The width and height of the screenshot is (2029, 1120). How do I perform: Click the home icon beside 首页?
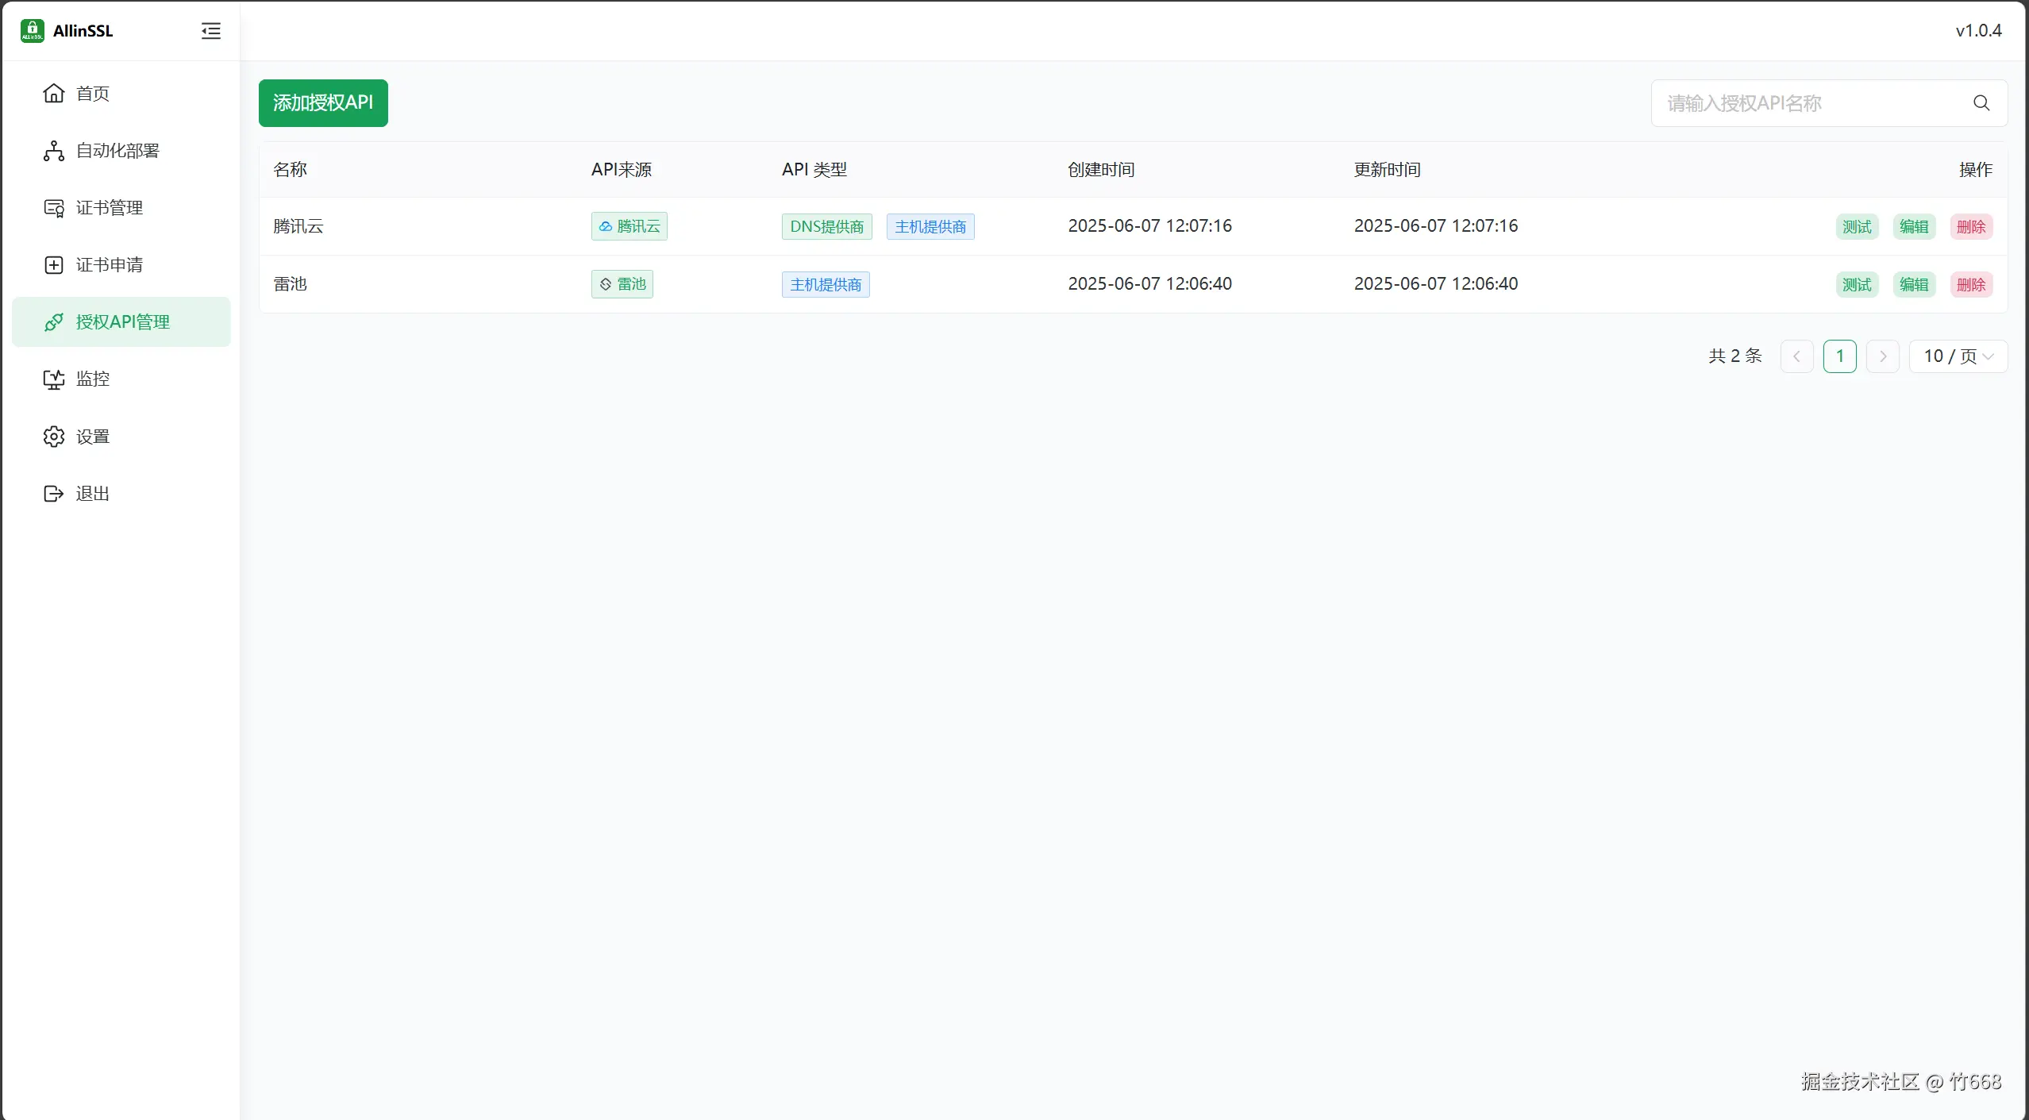54,94
